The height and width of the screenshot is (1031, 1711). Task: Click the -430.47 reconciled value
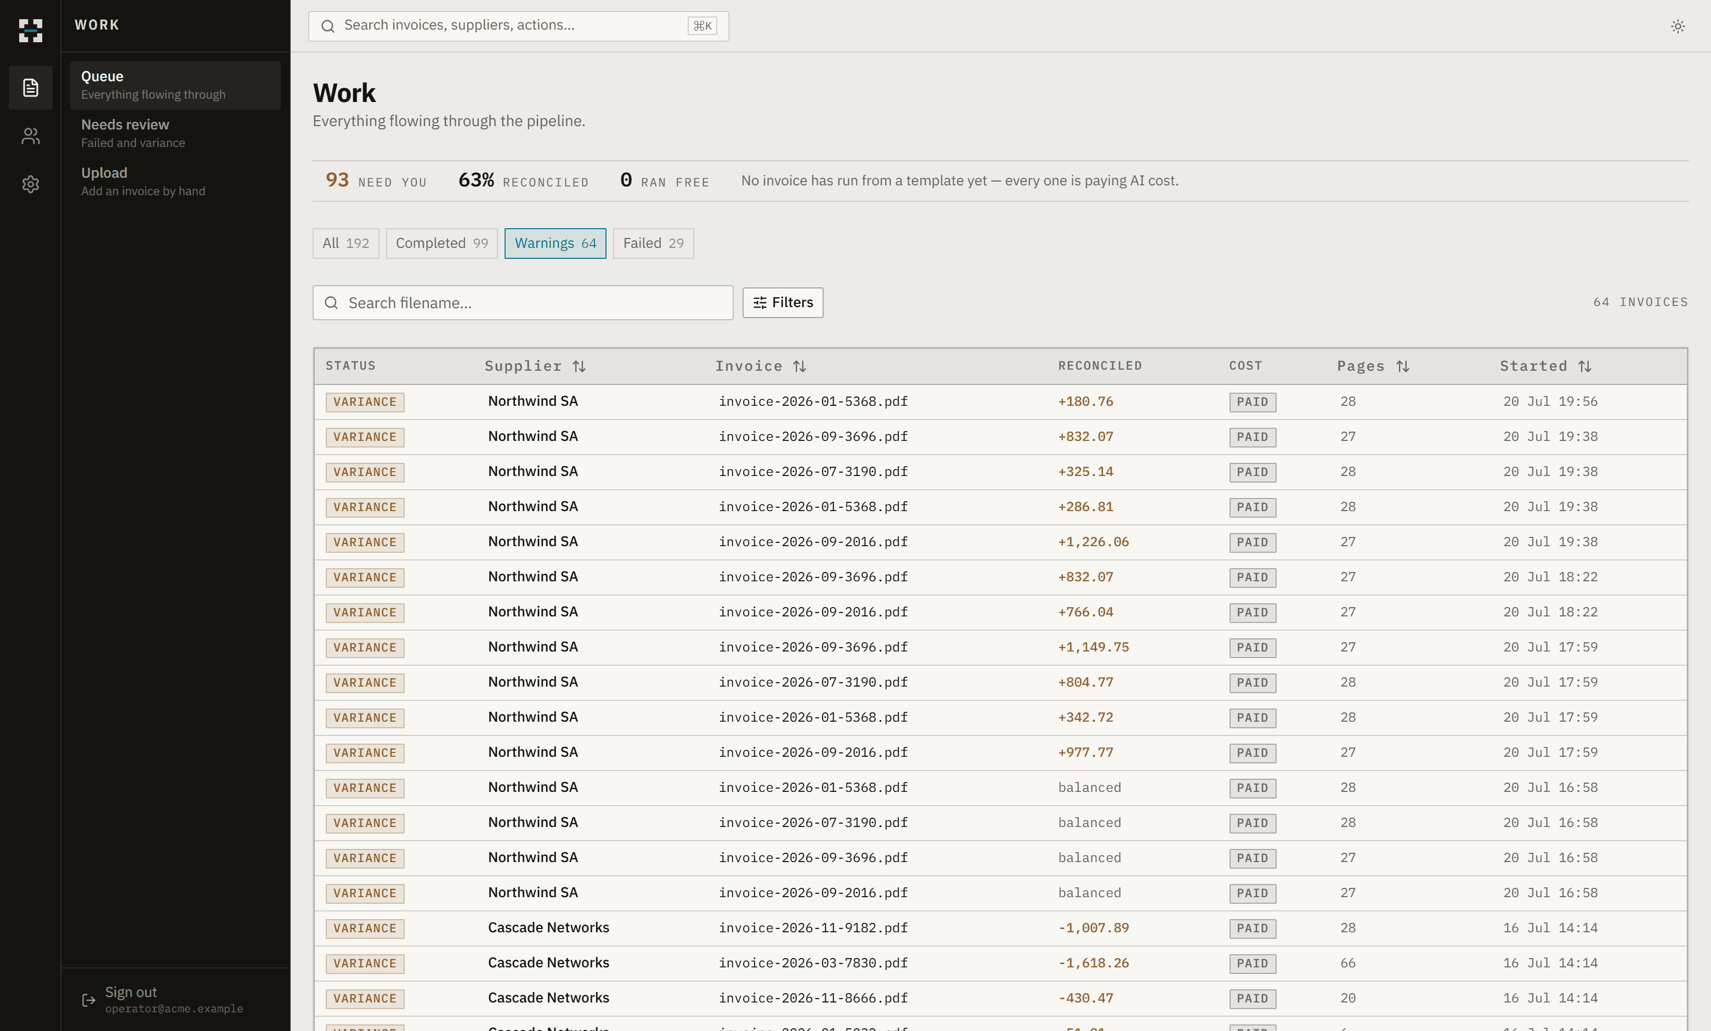1085,998
